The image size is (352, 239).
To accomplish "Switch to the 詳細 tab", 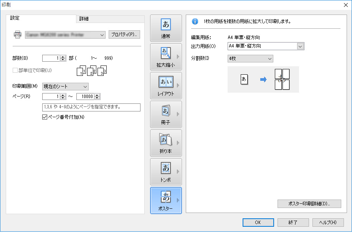I will click(84, 19).
